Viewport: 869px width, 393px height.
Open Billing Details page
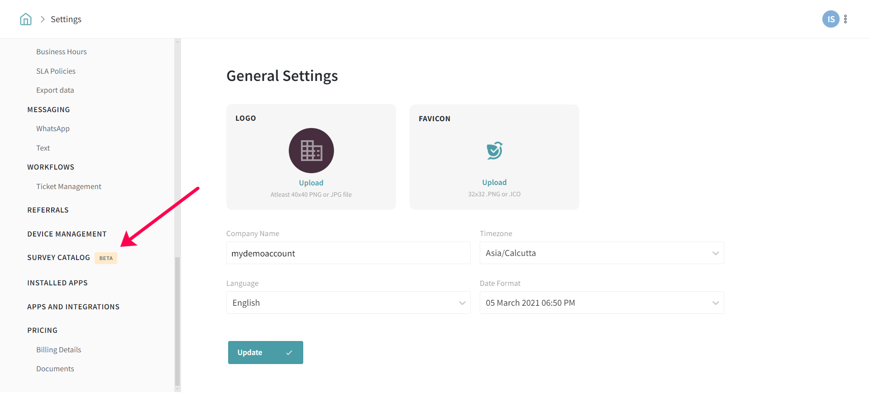59,350
